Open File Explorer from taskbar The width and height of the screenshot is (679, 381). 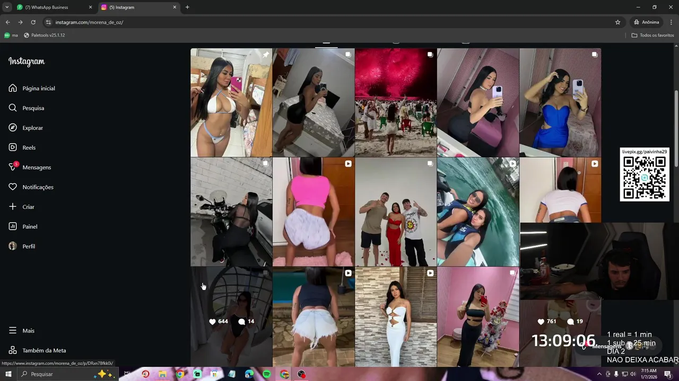[162, 374]
